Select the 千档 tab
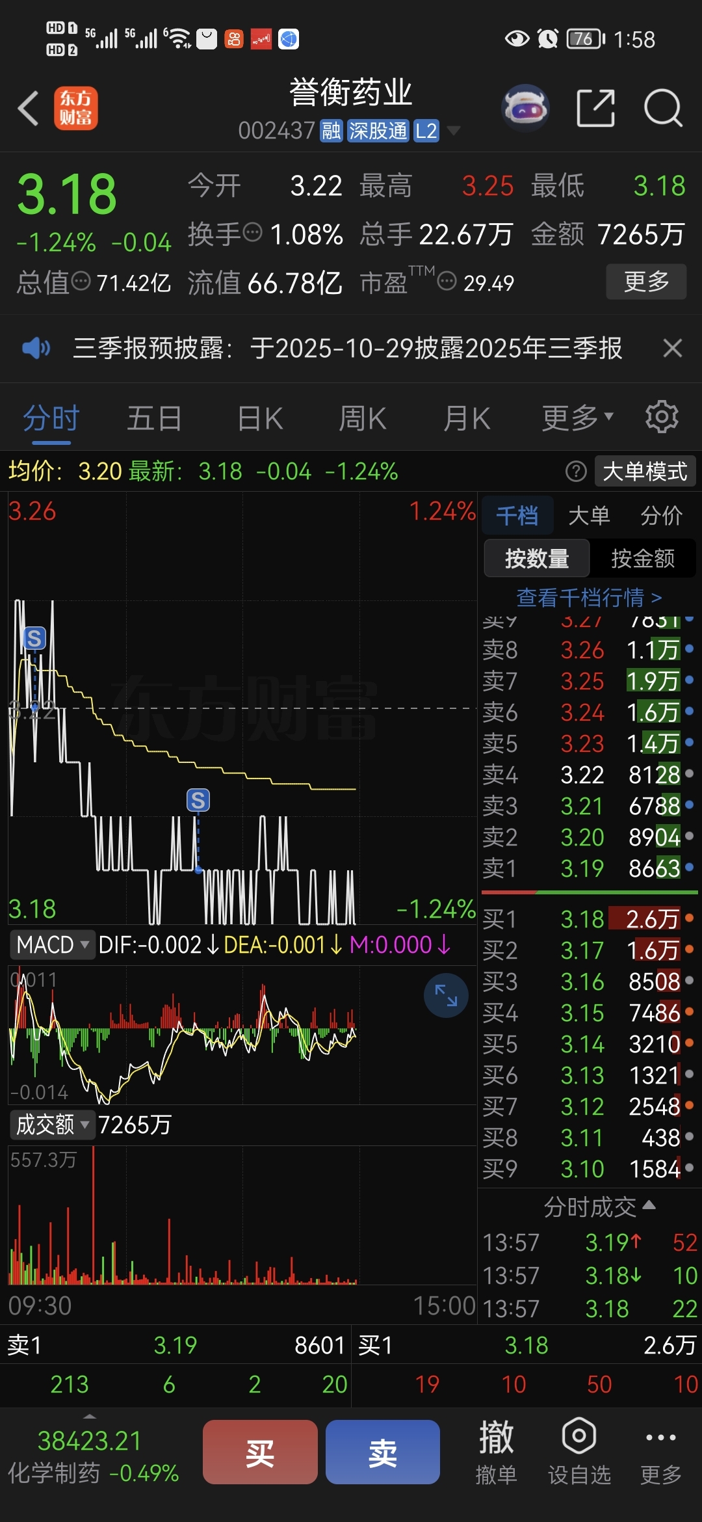 tap(517, 515)
